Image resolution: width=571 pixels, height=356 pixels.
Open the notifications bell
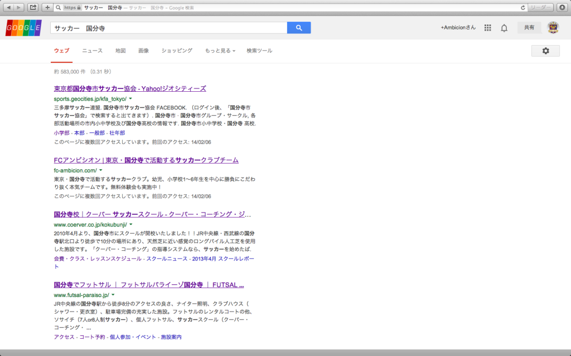point(504,28)
